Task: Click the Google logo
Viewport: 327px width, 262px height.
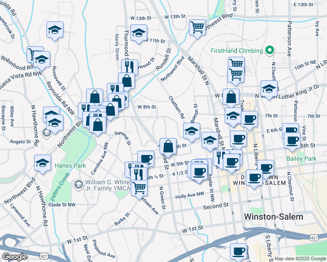Action: (14, 257)
